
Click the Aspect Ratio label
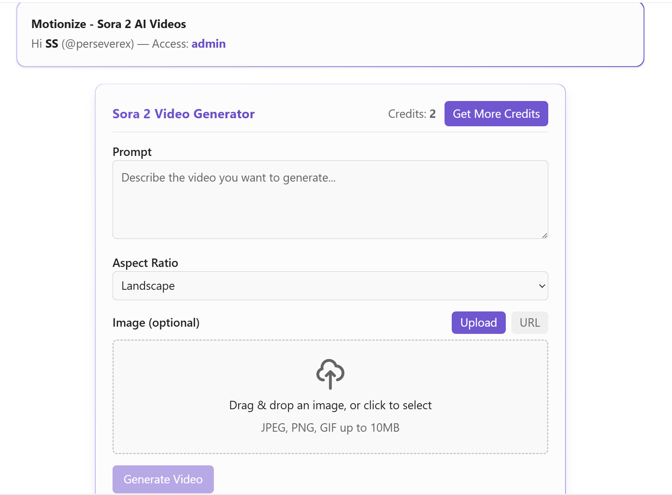point(145,263)
